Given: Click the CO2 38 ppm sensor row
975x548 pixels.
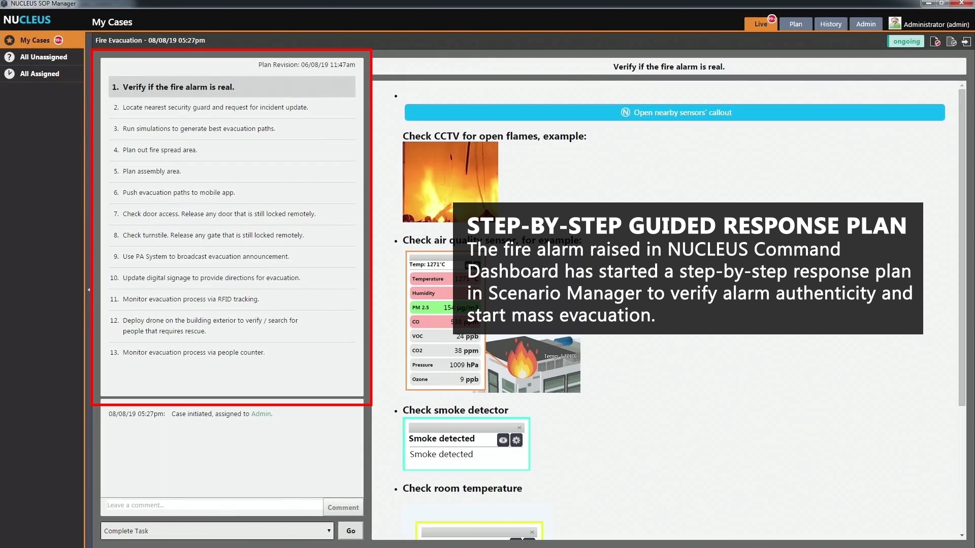Looking at the screenshot, I should point(445,351).
